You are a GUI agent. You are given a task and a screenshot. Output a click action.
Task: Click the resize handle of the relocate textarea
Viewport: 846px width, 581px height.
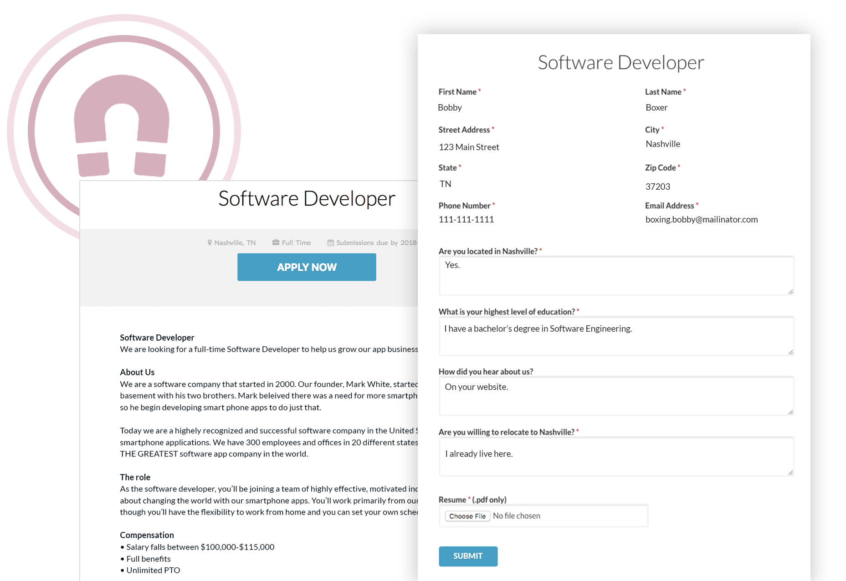point(790,473)
